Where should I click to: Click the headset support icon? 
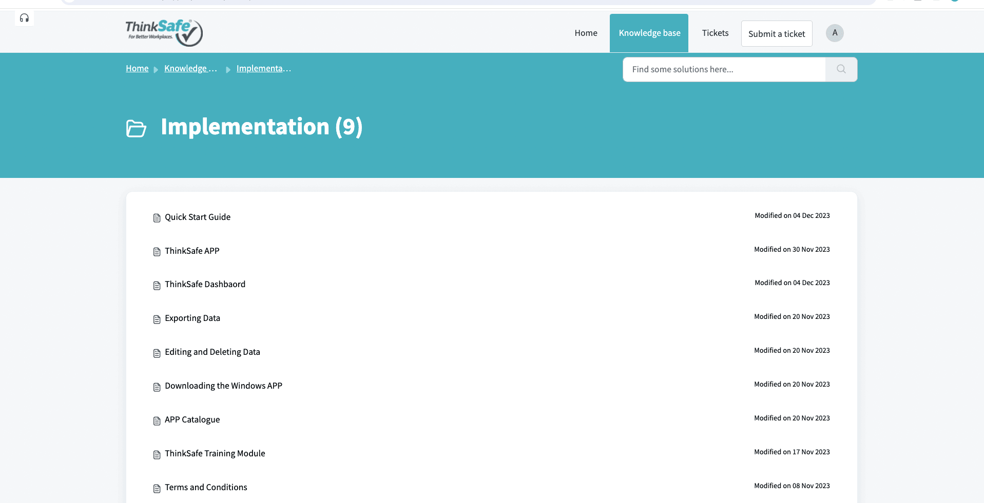click(24, 18)
